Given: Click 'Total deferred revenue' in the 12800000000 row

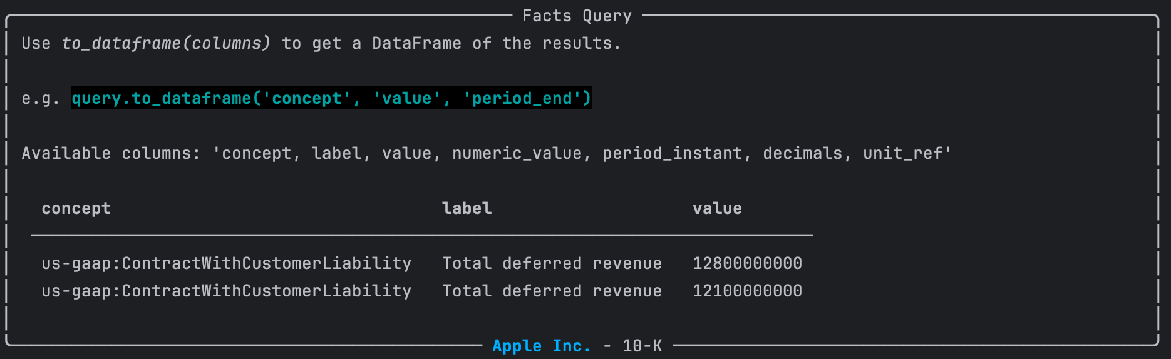Looking at the screenshot, I should point(552,263).
